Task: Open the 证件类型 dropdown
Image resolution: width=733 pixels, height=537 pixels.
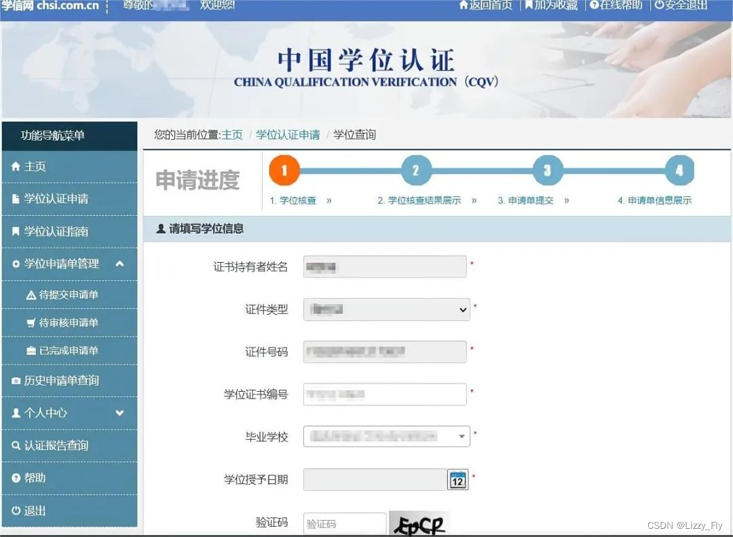Action: tap(387, 310)
